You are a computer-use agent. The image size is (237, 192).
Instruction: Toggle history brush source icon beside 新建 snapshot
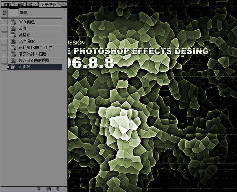tap(4, 13)
